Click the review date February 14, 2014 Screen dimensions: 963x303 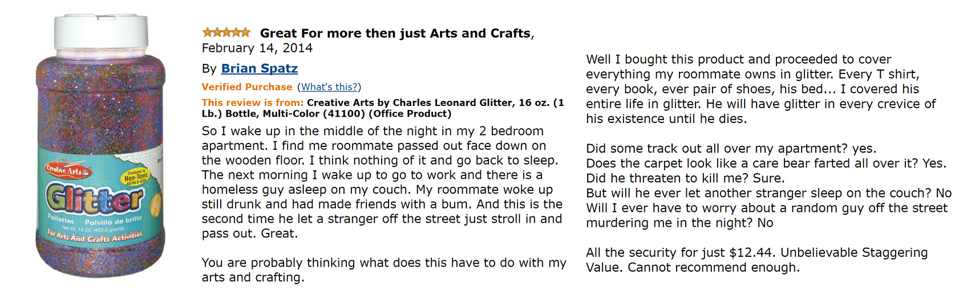click(x=257, y=48)
